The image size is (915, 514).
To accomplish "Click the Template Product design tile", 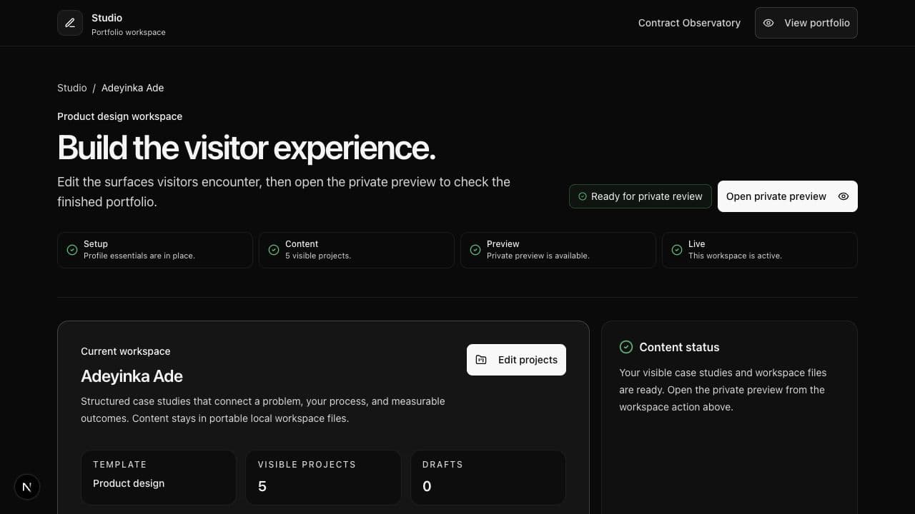I will 159,477.
